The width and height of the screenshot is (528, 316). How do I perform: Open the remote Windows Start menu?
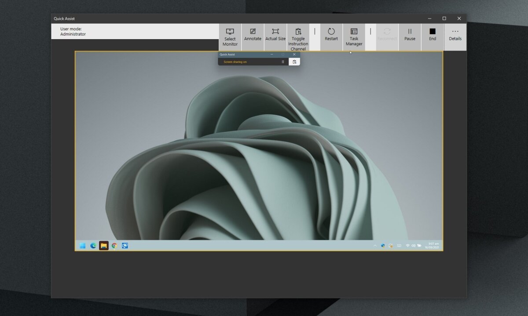click(x=82, y=246)
